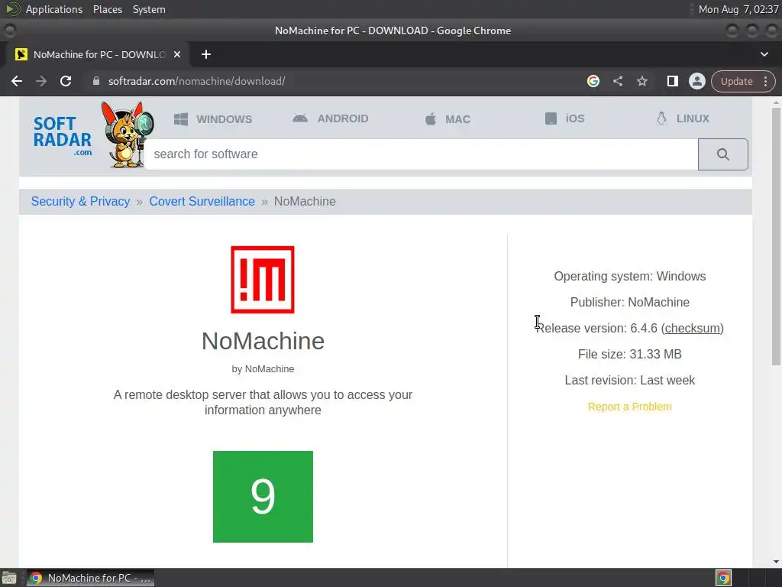Image resolution: width=782 pixels, height=587 pixels.
Task: Click the page vertical scrollbar thumb
Action: click(x=776, y=236)
